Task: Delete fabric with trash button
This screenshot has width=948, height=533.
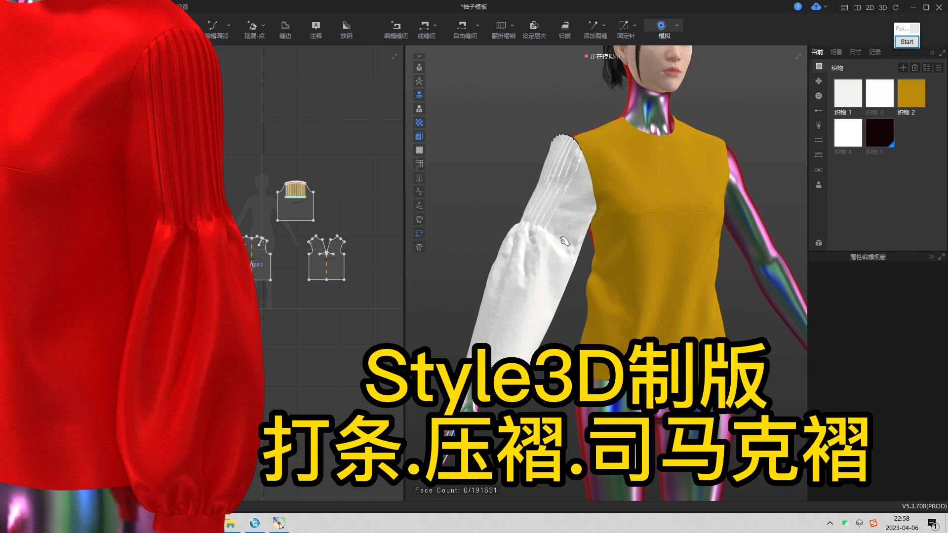Action: tap(915, 68)
